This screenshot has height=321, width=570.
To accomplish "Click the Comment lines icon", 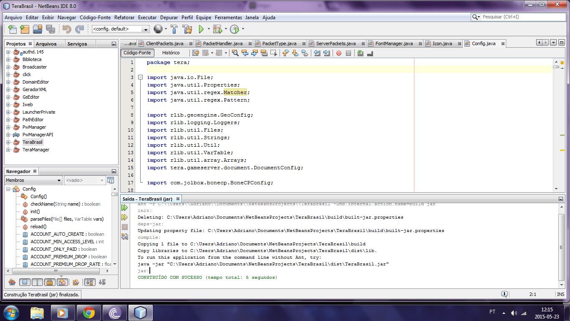I will pos(360,53).
